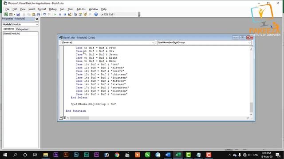Toggle Design Mode icon
Viewport: 284px width, 159px height.
pyautogui.click(x=70, y=14)
